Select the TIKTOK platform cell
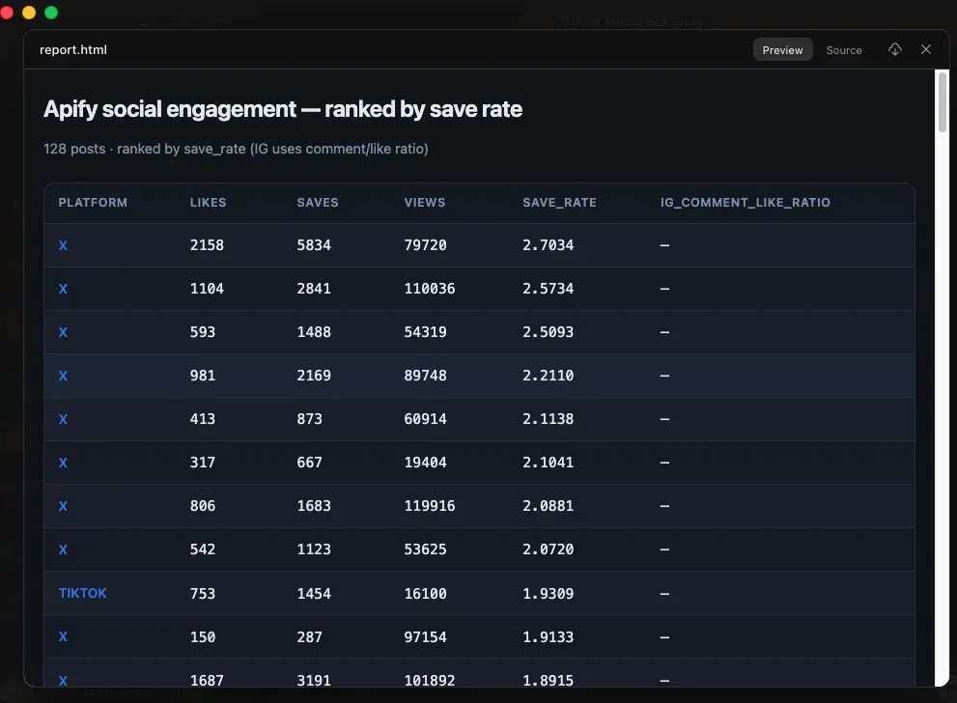The height and width of the screenshot is (703, 957). click(82, 593)
